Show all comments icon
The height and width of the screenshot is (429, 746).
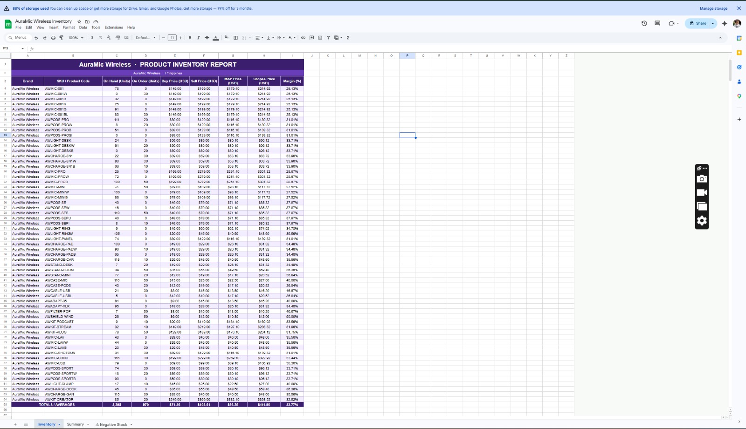click(x=657, y=23)
